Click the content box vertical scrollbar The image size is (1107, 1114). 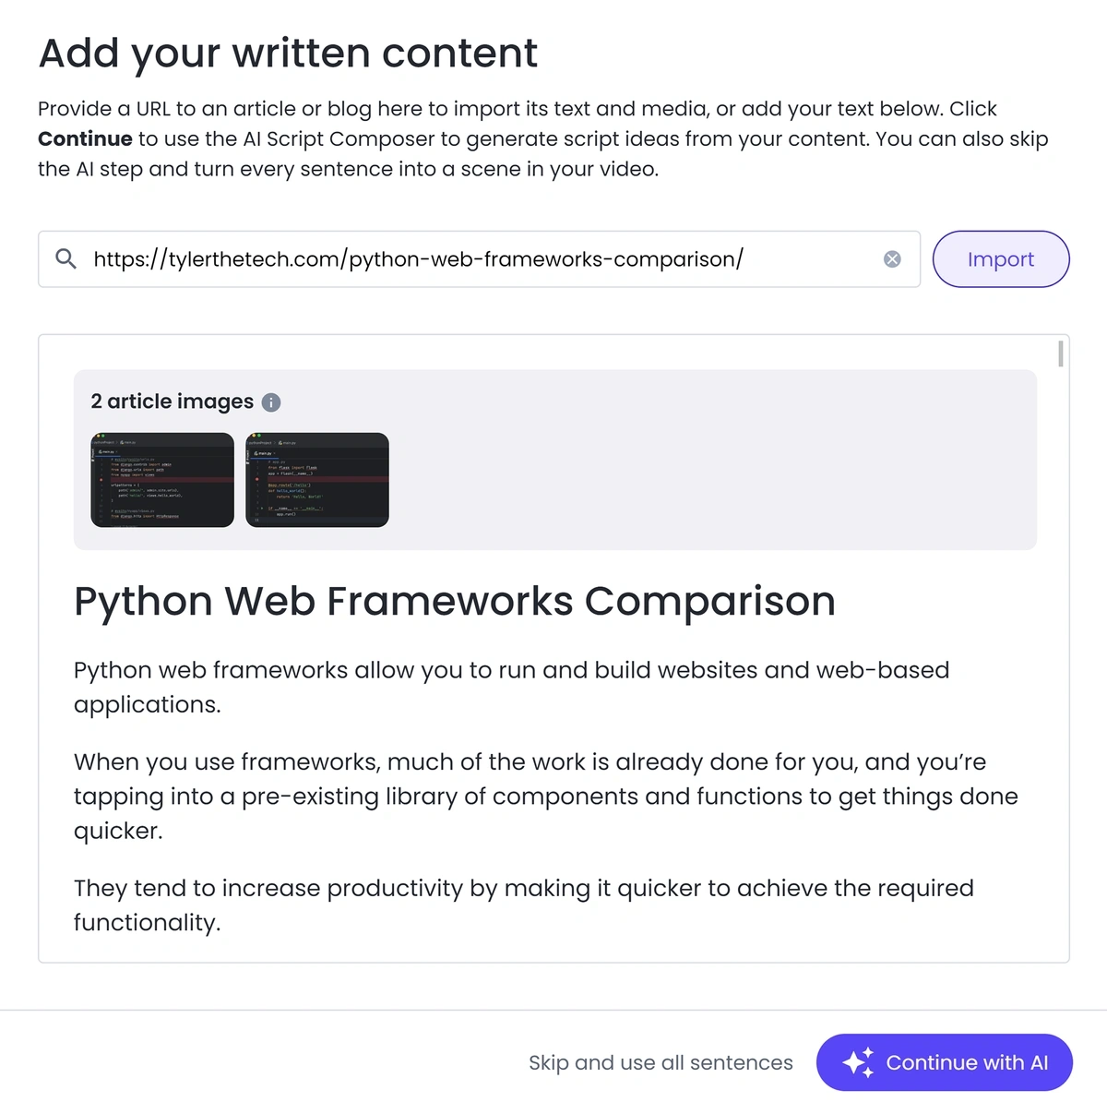pos(1061,353)
